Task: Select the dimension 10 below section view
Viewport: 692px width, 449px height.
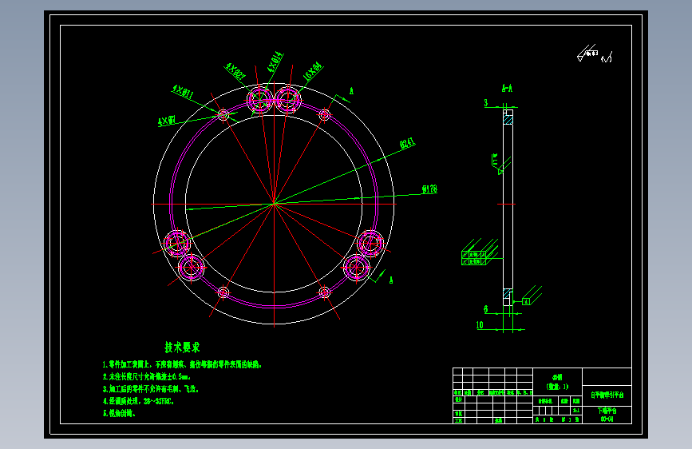Action: coord(480,325)
